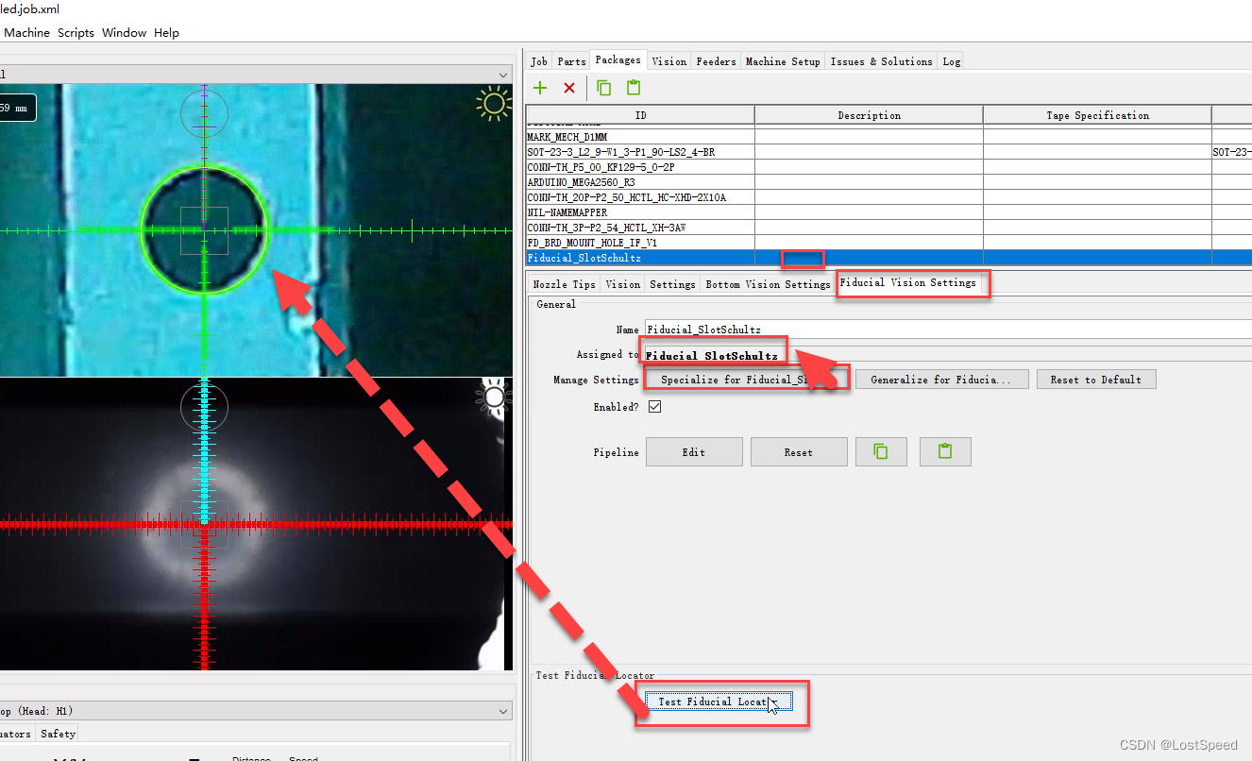Reset the fiducial vision pipeline

798,451
